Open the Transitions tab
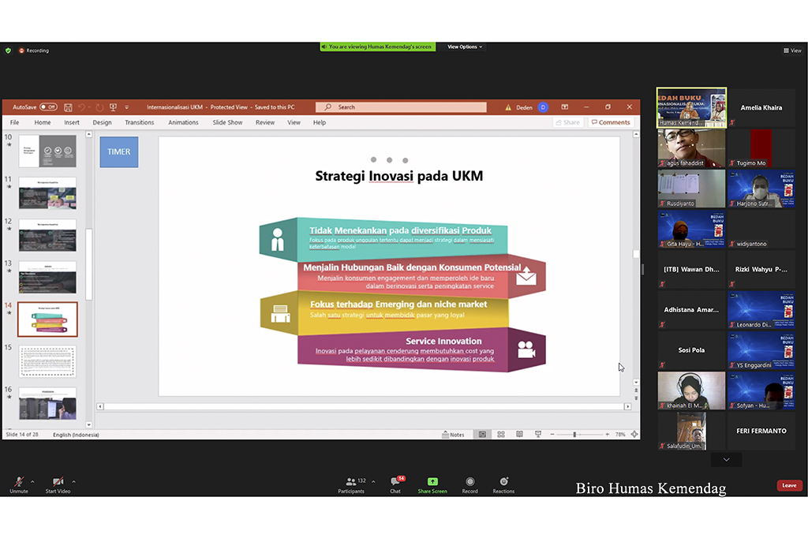 coord(140,122)
